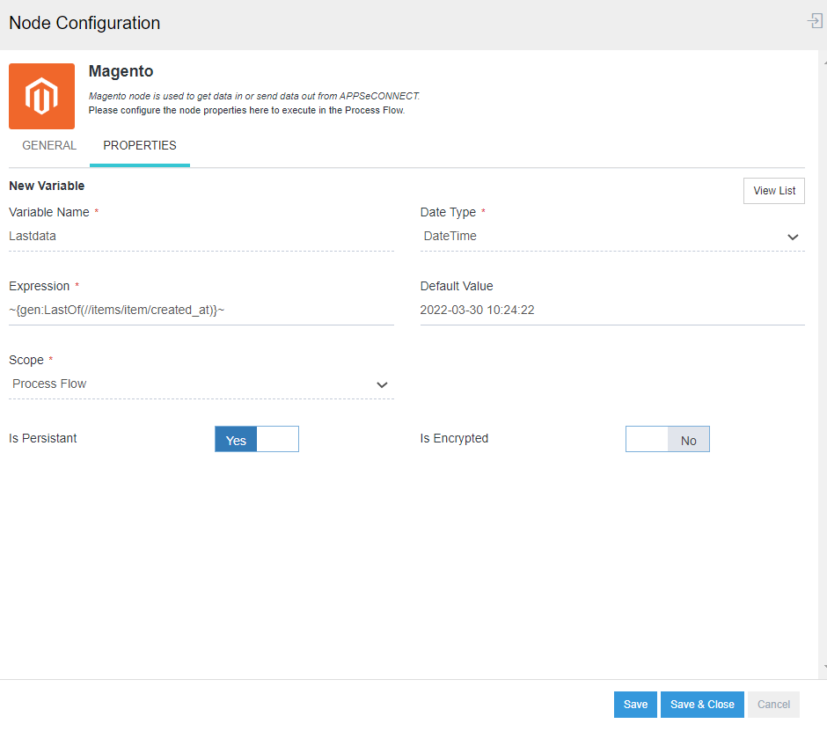
Task: Click the collapse panel icon in header
Action: pos(815,21)
